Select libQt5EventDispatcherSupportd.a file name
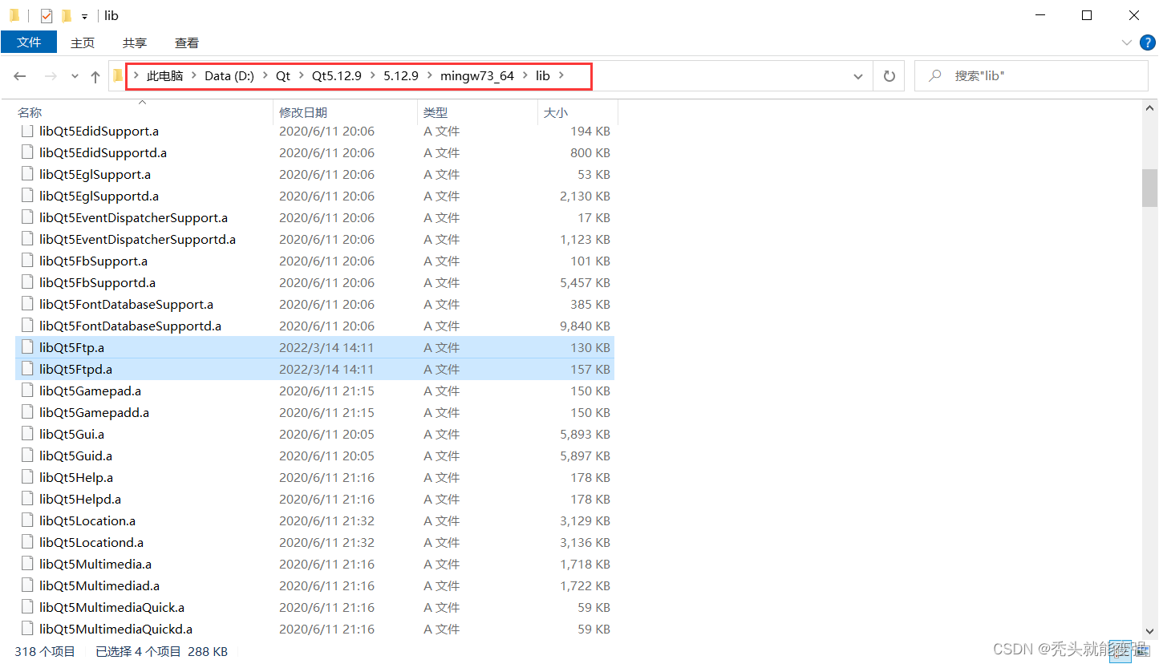This screenshot has height=664, width=1159. coord(137,239)
